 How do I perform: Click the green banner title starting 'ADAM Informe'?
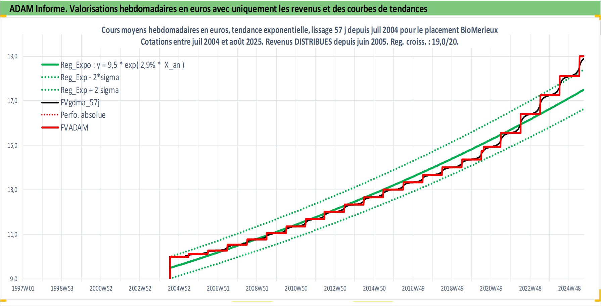[x=218, y=9]
